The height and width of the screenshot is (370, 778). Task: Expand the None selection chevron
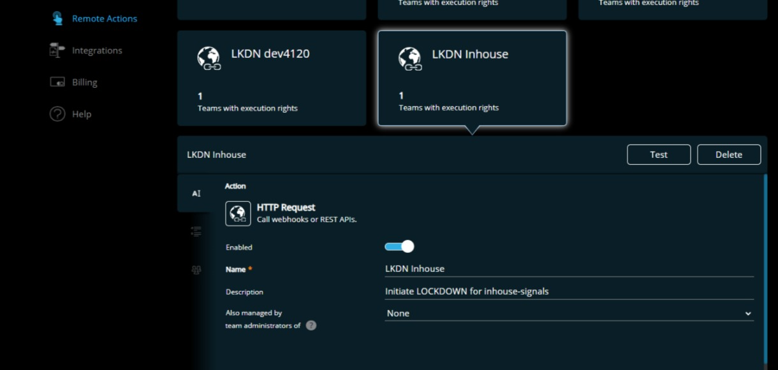749,313
